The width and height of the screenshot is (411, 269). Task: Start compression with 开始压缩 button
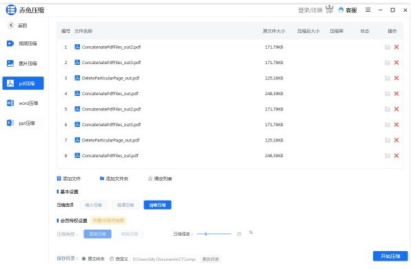tap(390, 256)
